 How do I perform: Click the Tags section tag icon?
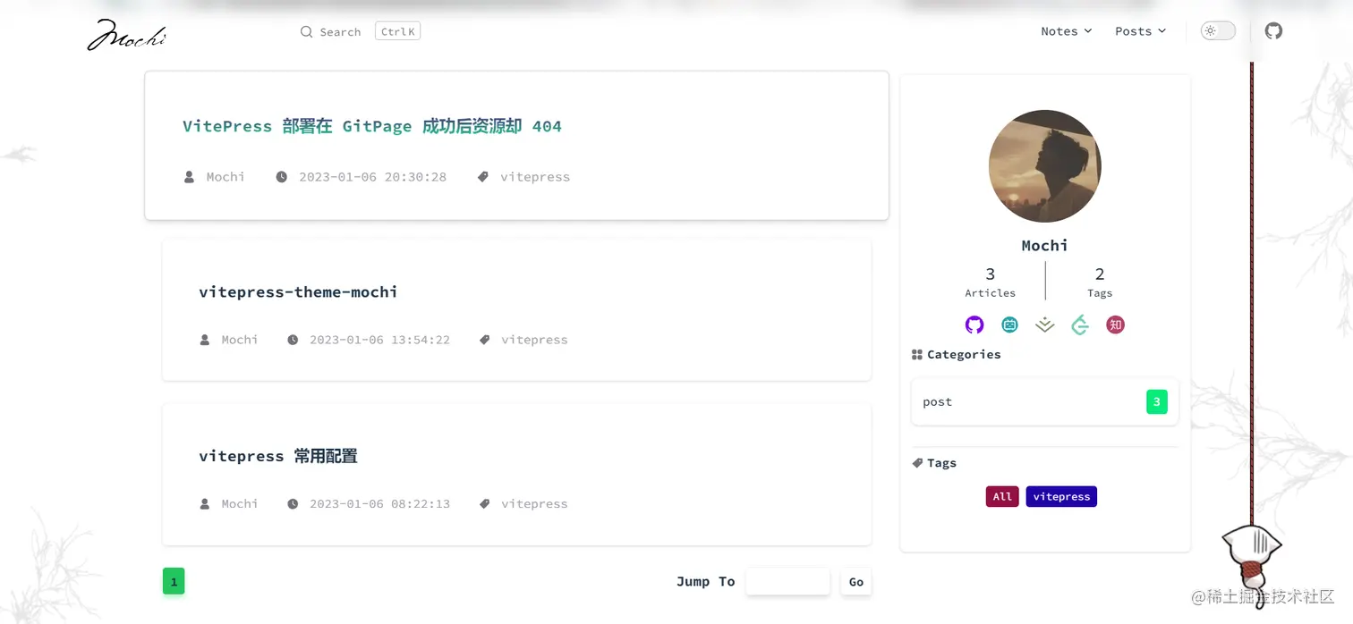(x=917, y=463)
